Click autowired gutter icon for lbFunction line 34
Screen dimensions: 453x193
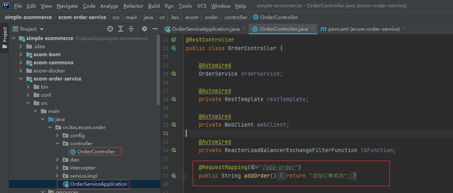174,150
